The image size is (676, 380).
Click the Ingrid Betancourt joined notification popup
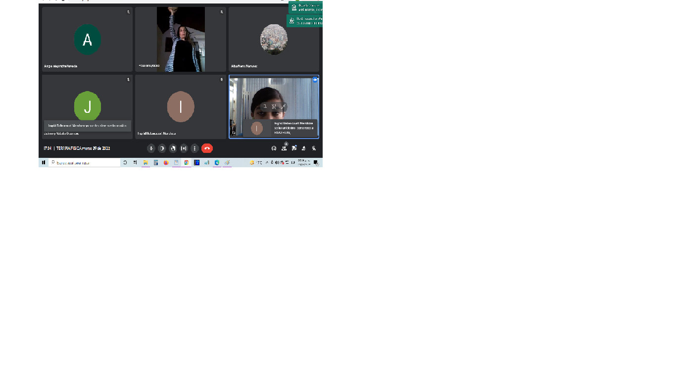(280, 128)
